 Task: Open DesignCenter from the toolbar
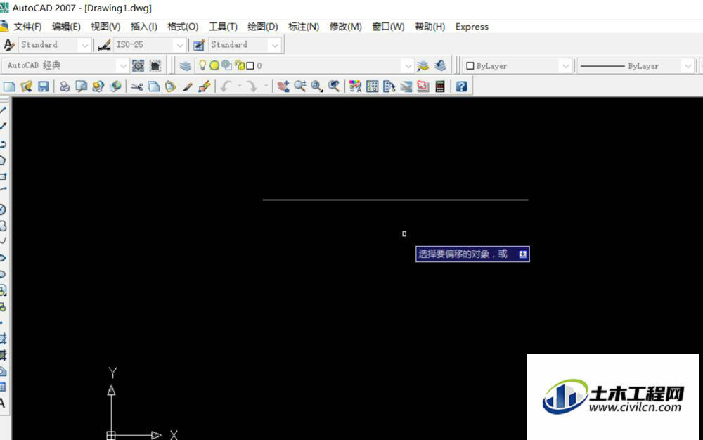tap(372, 86)
